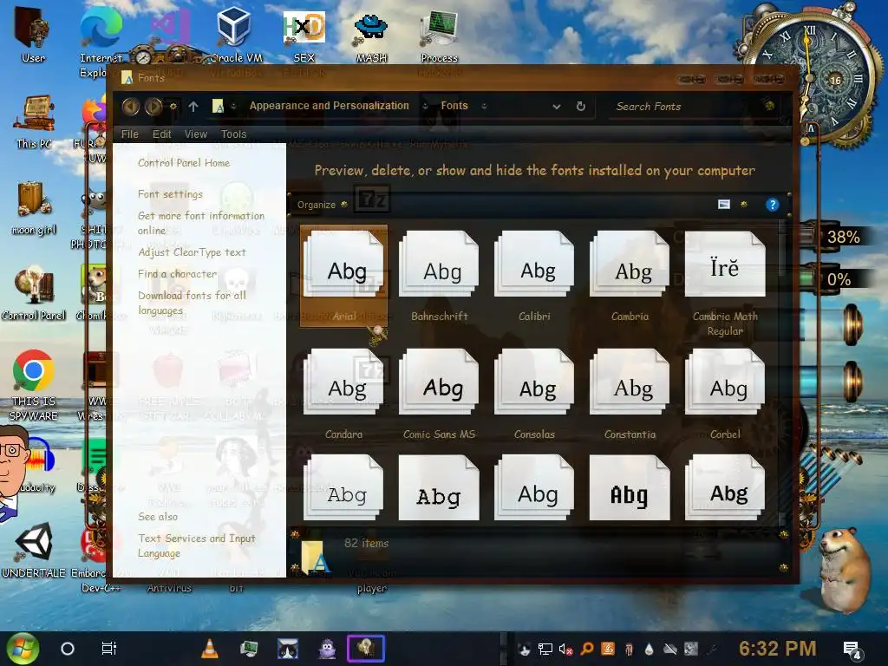Refresh the Fonts folder view
Viewport: 888px width, 666px height.
click(x=580, y=106)
